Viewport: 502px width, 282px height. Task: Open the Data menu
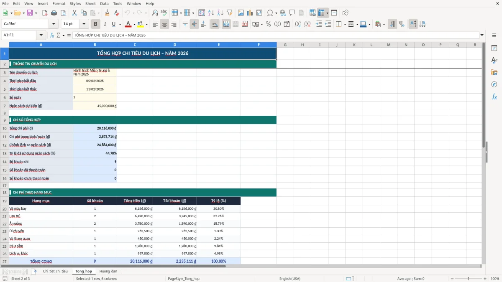(x=104, y=3)
